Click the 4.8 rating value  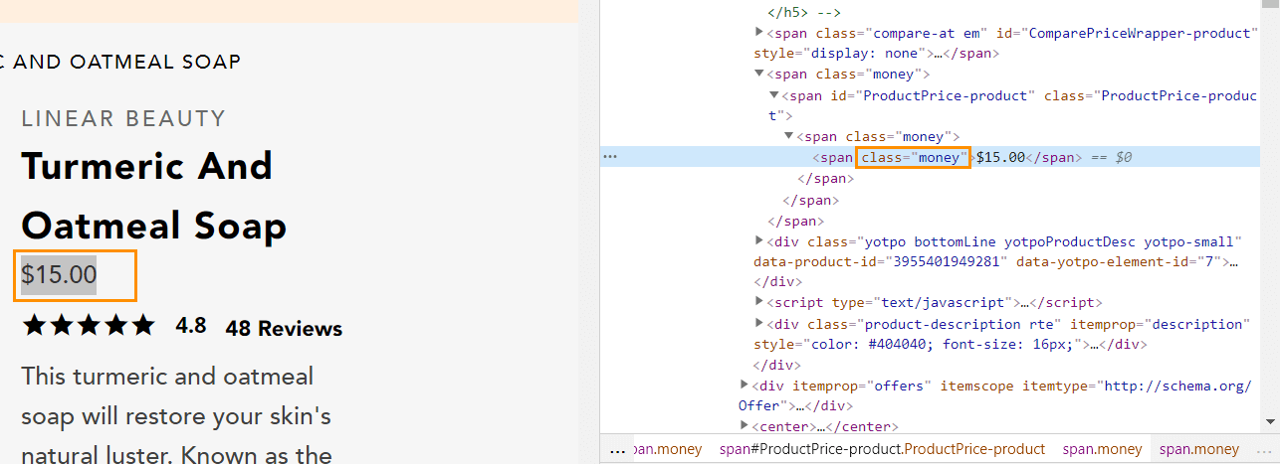191,326
